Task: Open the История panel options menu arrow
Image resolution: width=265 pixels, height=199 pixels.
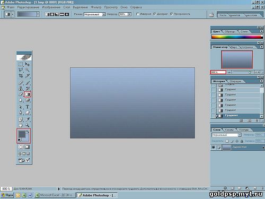Action: 262,81
